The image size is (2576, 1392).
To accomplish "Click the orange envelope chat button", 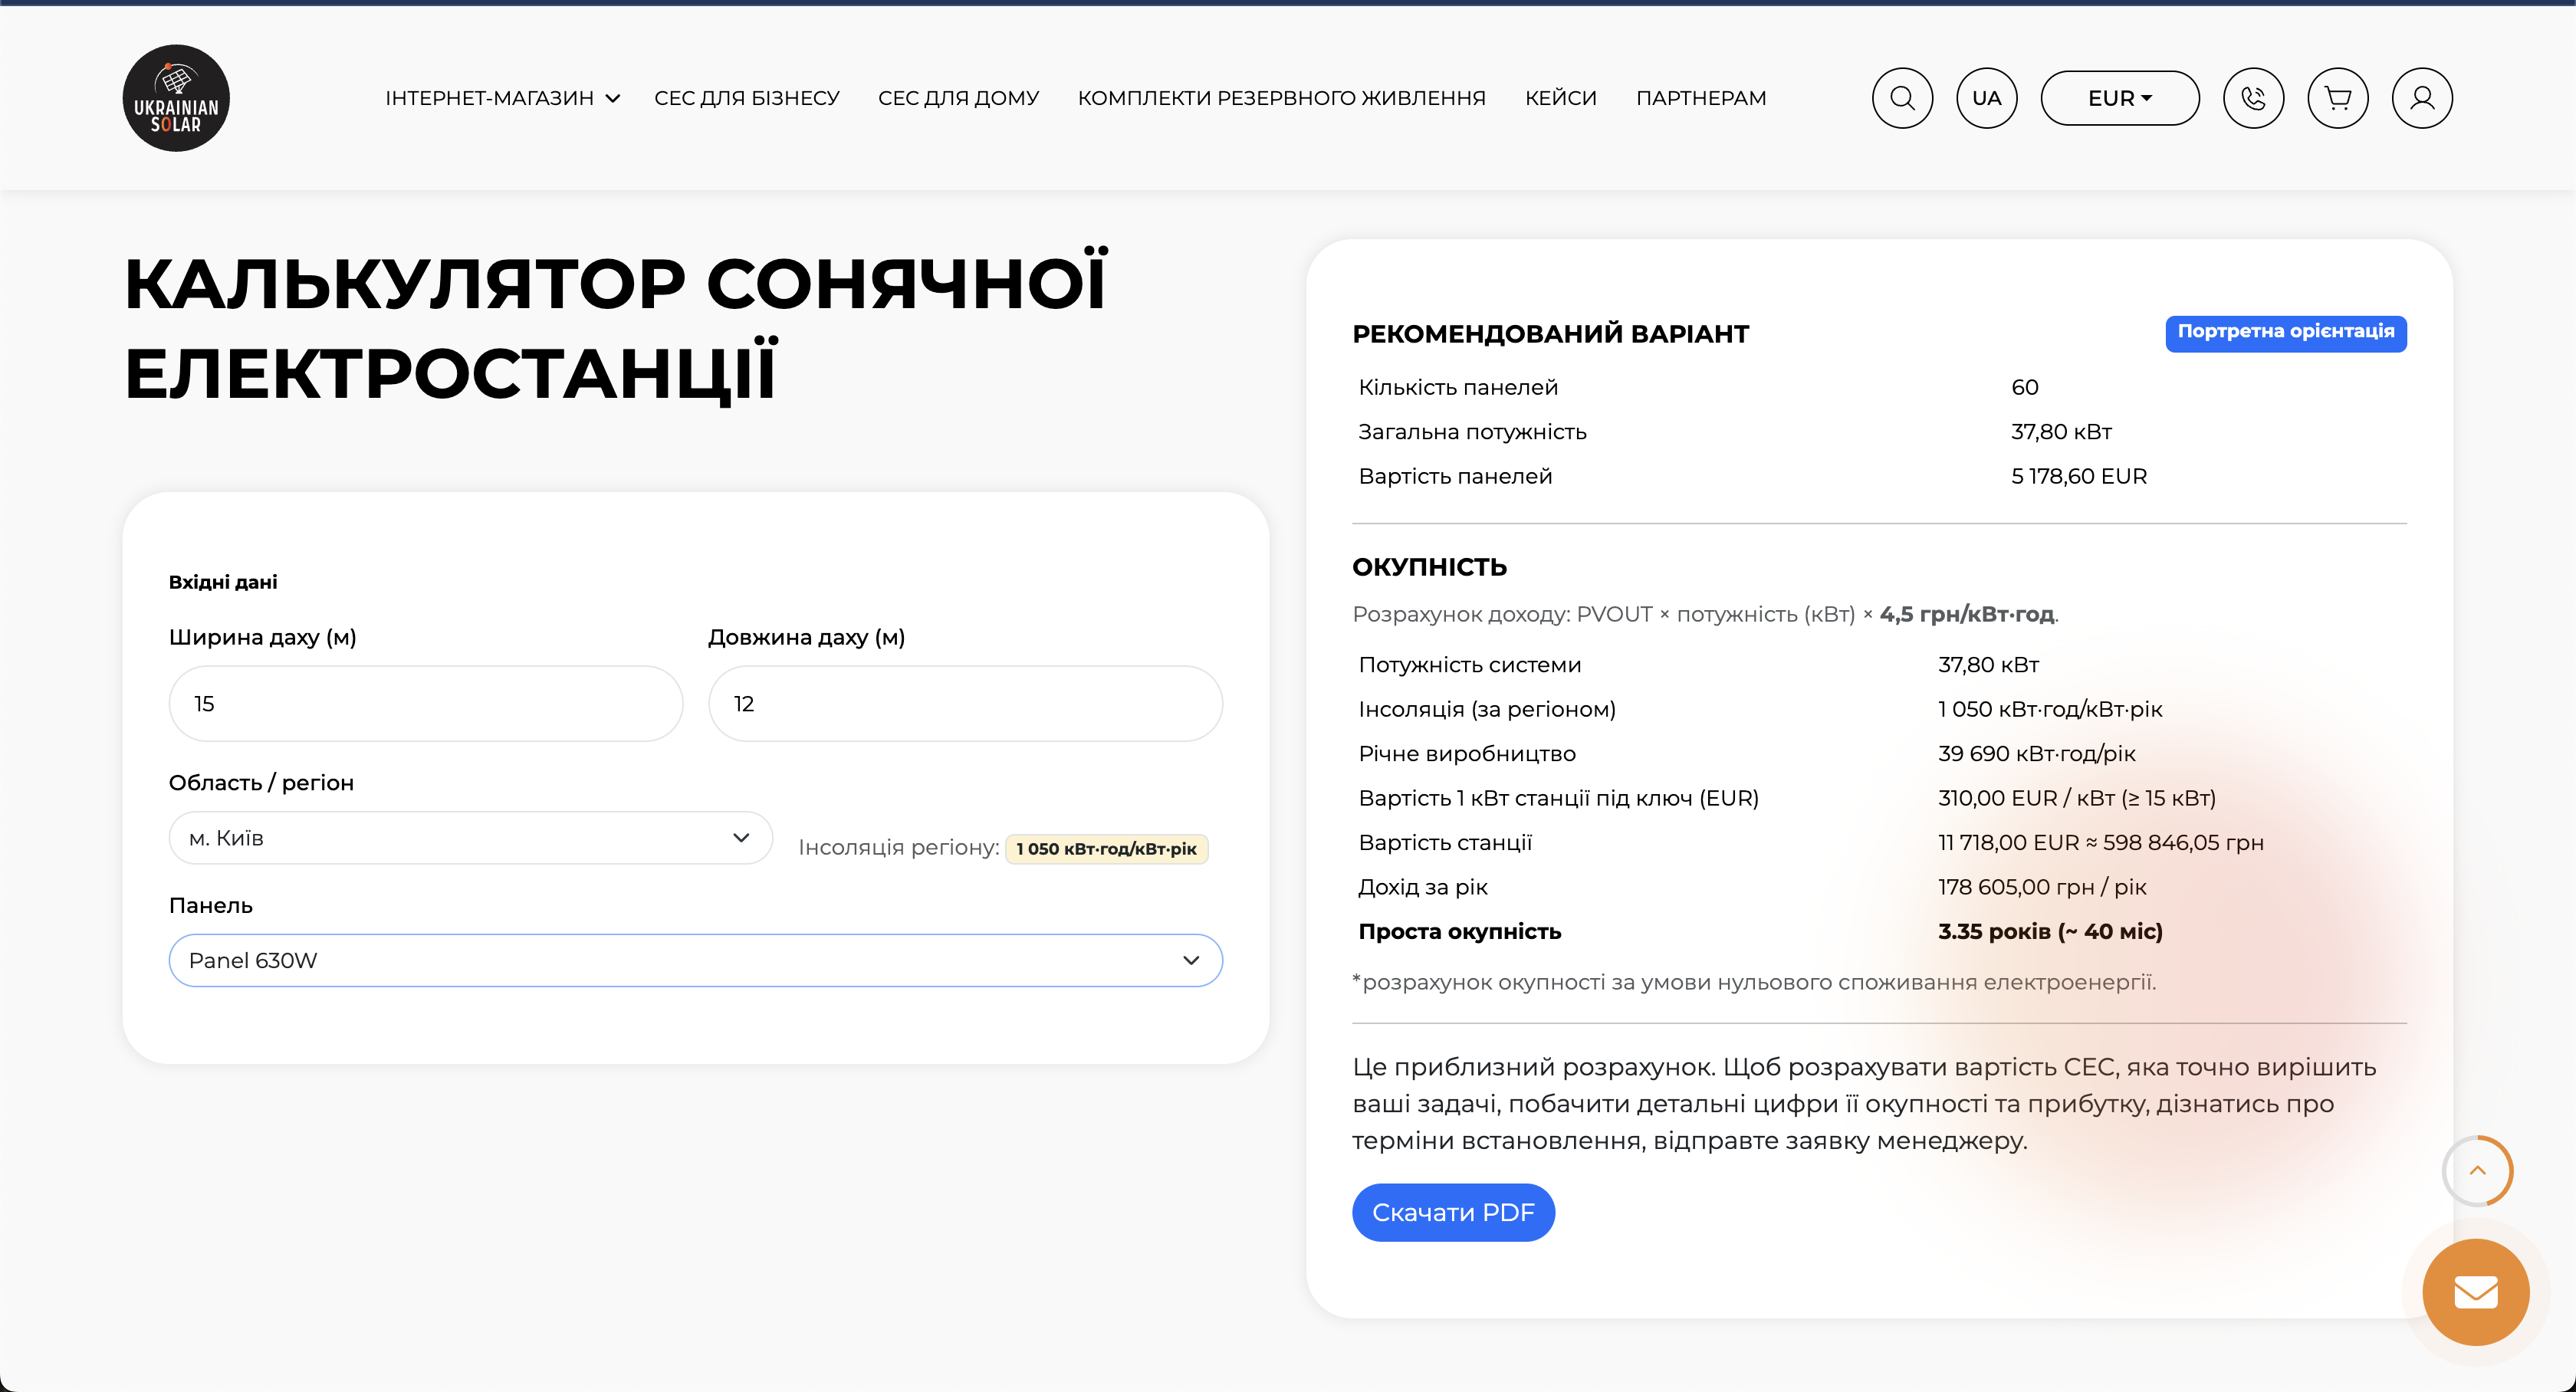I will pos(2475,1292).
